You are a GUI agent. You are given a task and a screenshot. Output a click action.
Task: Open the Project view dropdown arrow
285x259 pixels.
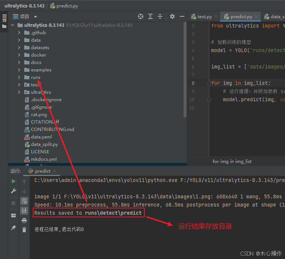35,17
